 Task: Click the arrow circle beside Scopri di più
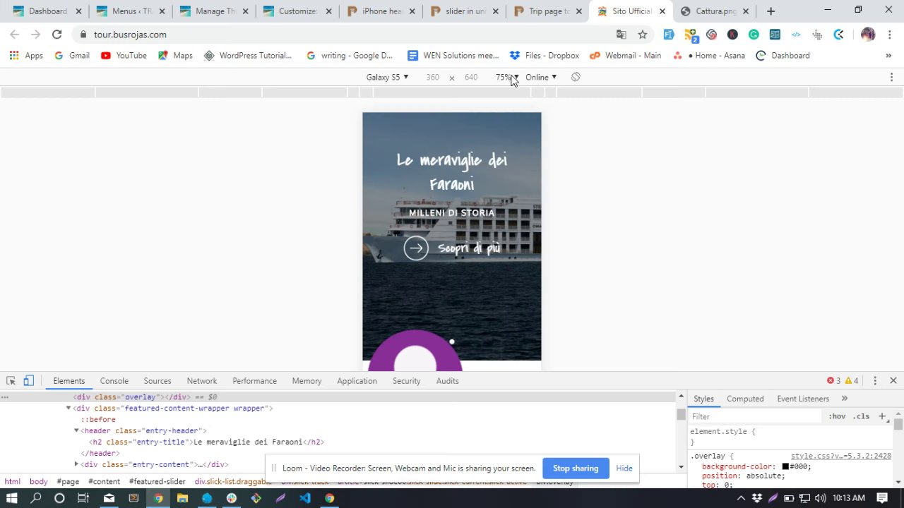coord(416,248)
